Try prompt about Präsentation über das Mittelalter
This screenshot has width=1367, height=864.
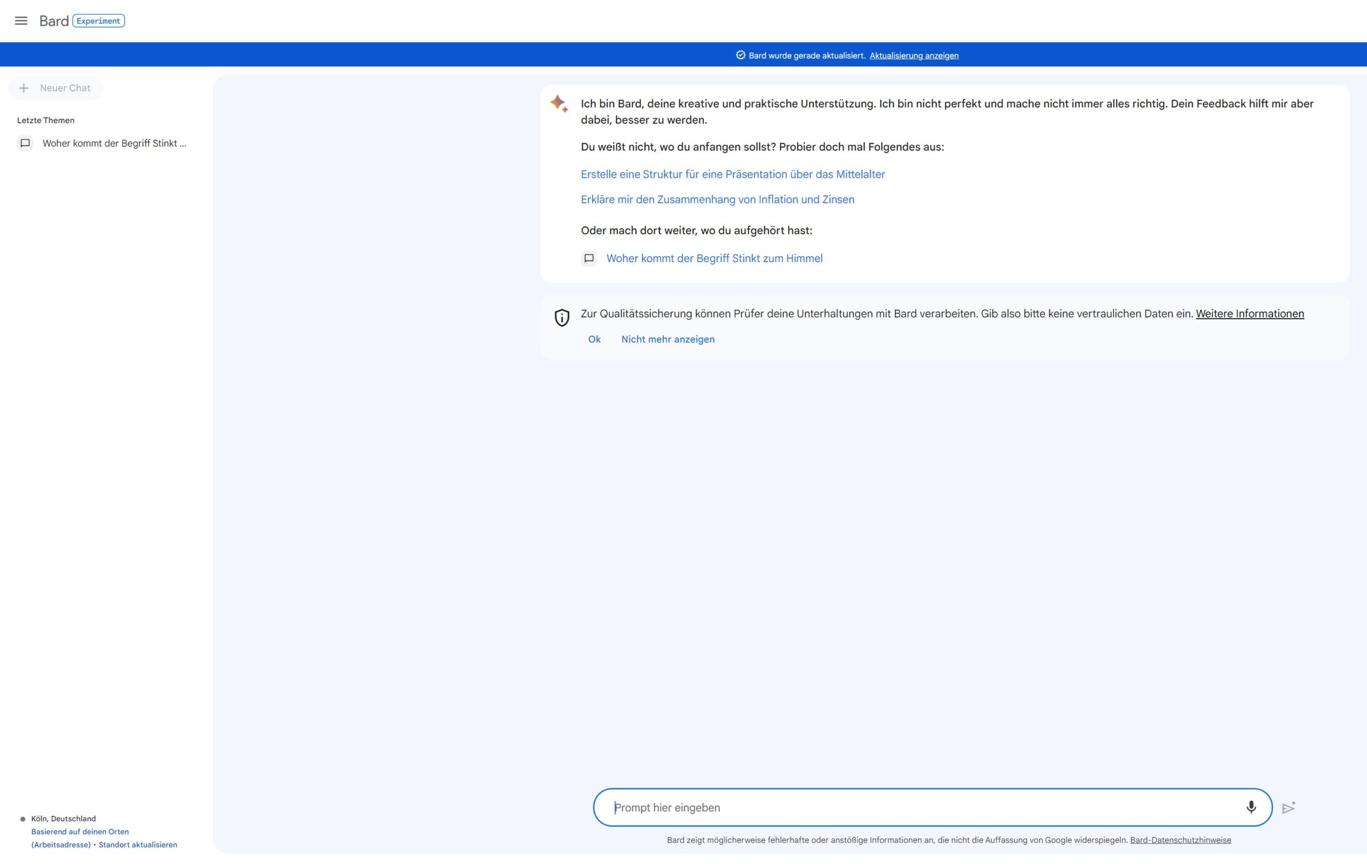[x=732, y=174]
